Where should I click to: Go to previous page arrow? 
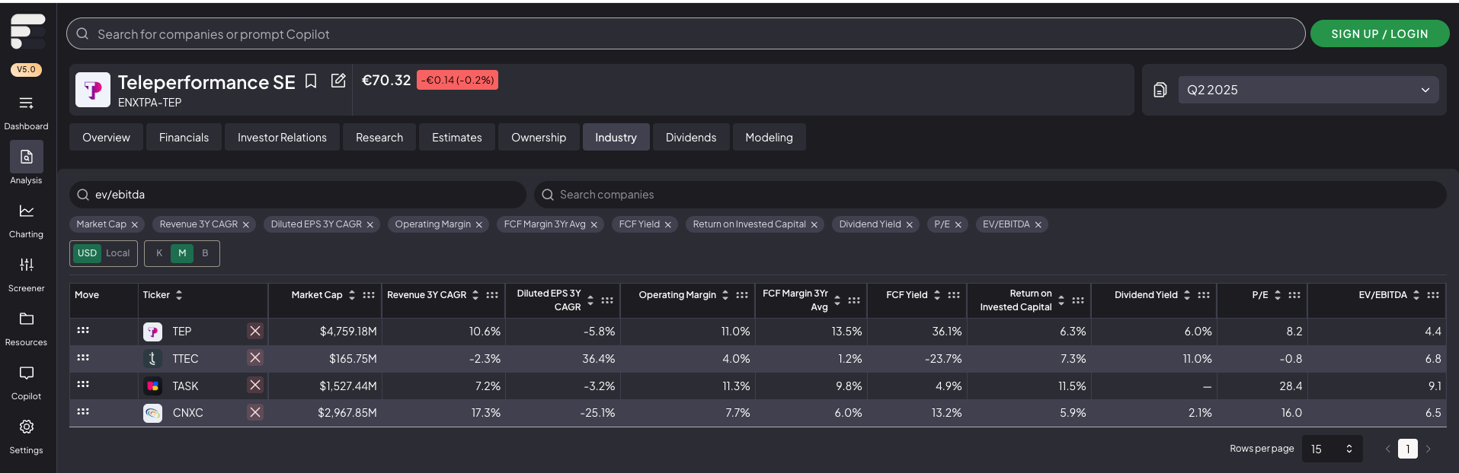[1387, 449]
